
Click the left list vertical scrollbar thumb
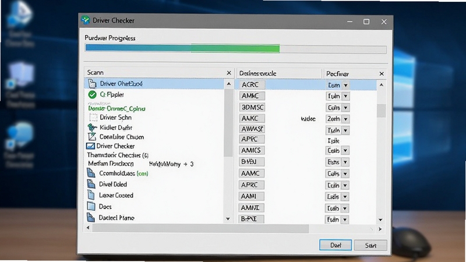click(x=228, y=123)
